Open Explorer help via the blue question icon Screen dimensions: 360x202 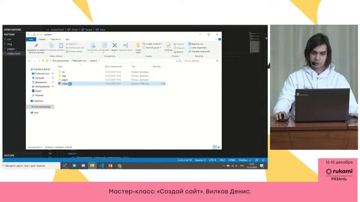[220, 39]
